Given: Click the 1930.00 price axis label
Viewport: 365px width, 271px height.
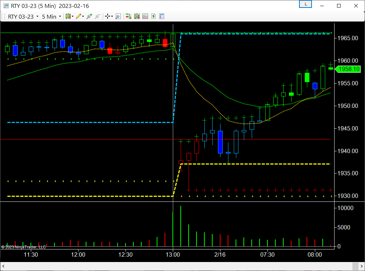Looking at the screenshot, I should 348,196.
